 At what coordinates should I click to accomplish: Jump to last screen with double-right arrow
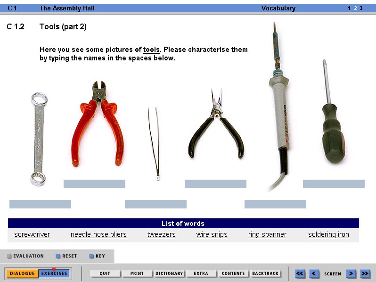365,274
